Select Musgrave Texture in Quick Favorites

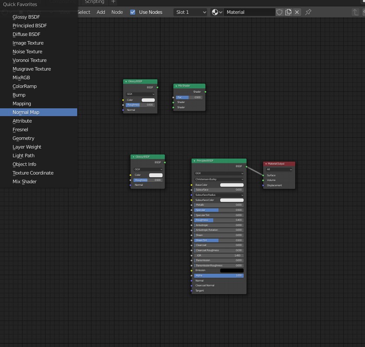(x=39, y=69)
